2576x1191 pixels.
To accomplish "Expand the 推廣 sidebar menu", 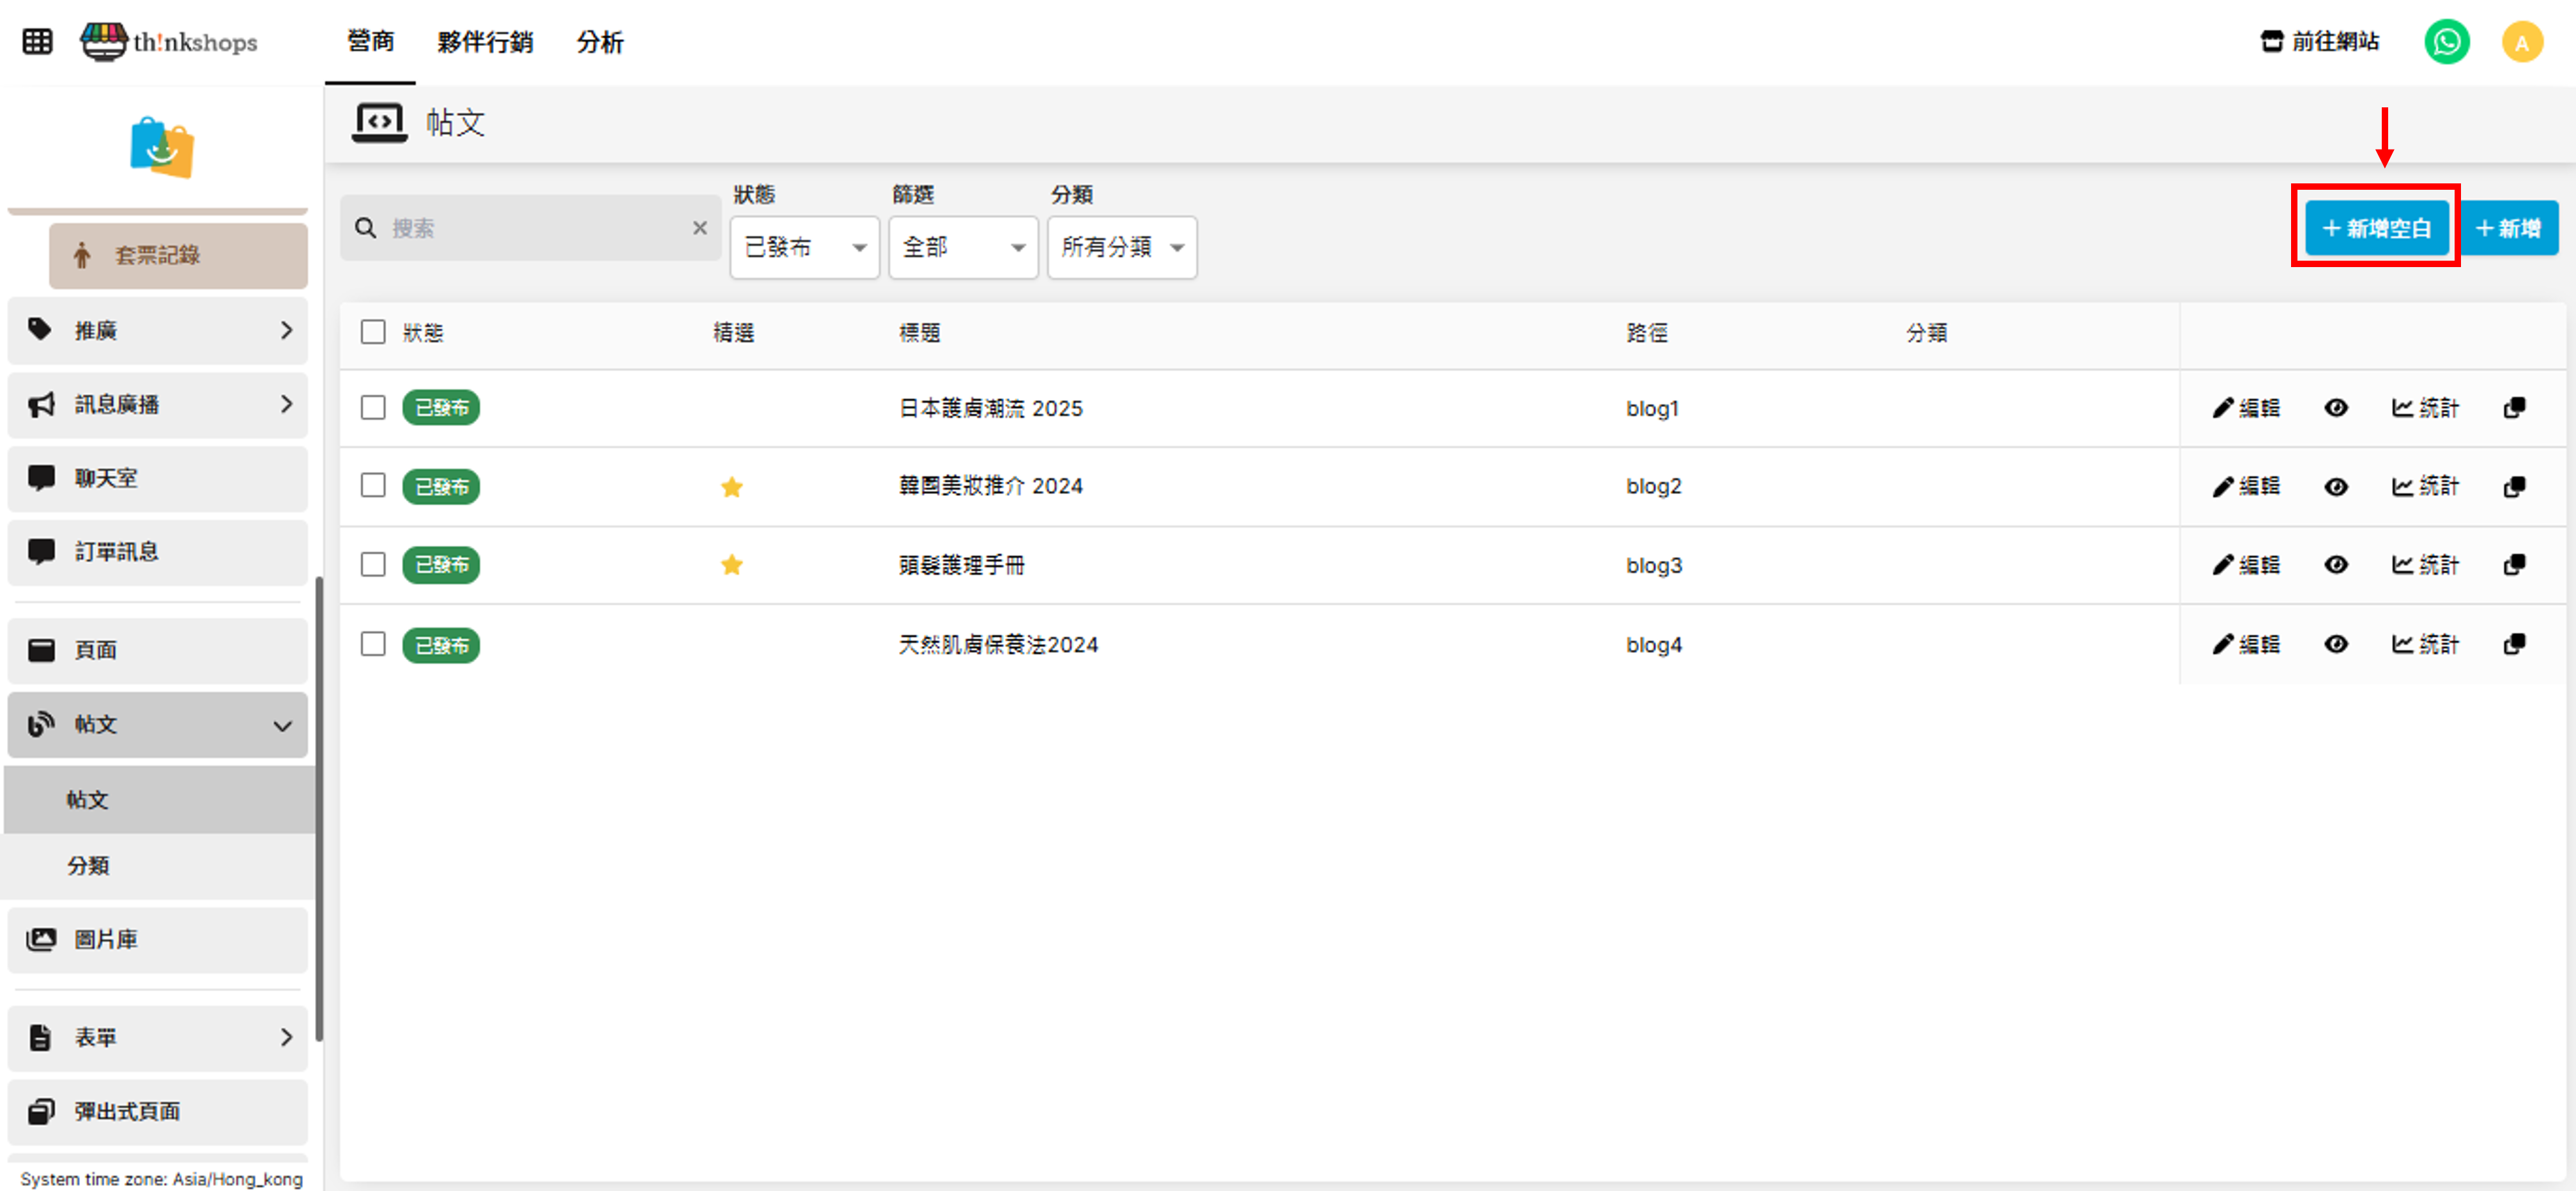I will 157,330.
